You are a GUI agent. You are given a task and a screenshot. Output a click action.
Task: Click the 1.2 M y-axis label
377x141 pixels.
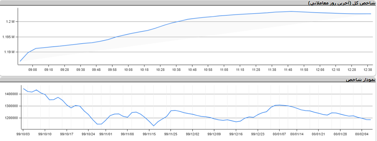10,22
